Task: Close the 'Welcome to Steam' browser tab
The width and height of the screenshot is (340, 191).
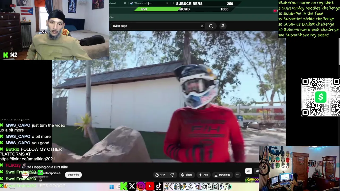Action: 167,3
